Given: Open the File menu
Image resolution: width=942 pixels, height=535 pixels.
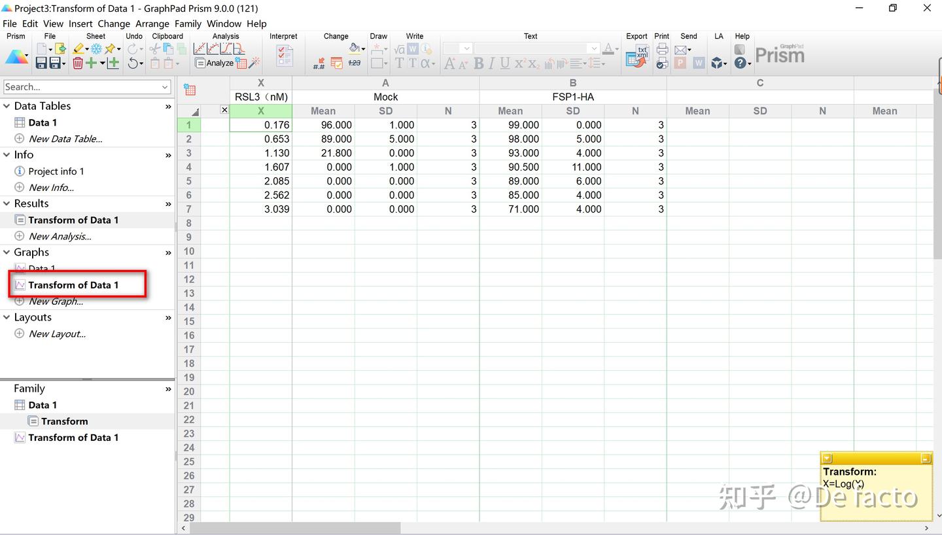Looking at the screenshot, I should [9, 24].
